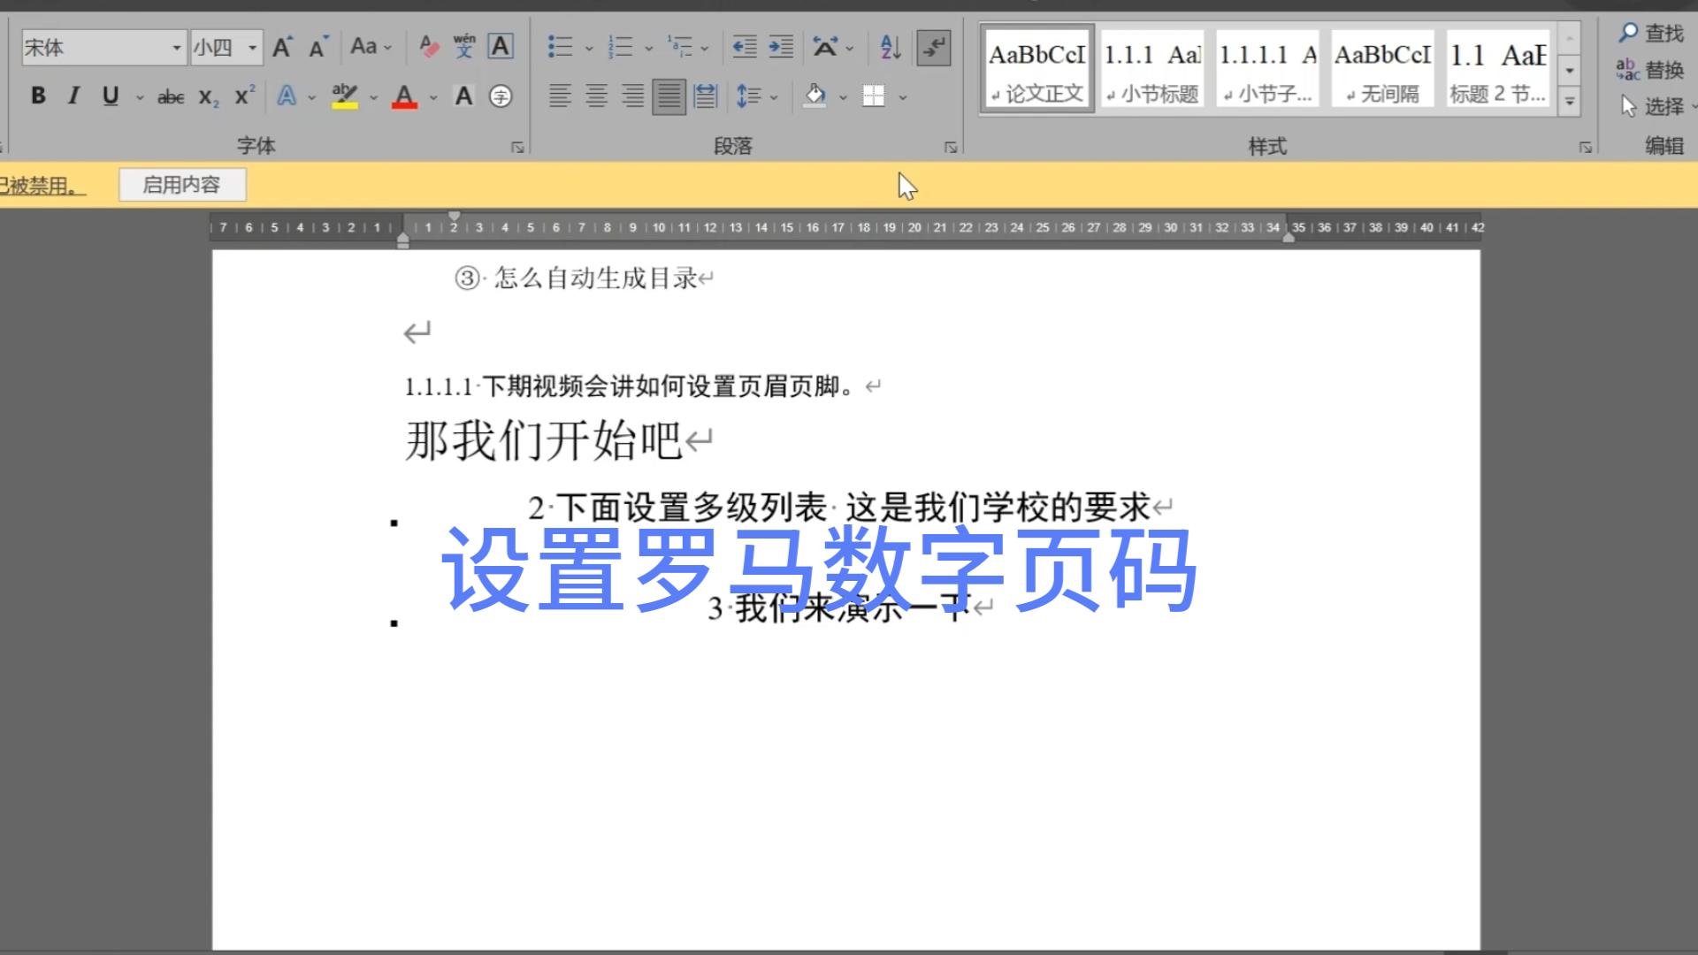
Task: Select the 论文正文 style
Action: [1037, 69]
